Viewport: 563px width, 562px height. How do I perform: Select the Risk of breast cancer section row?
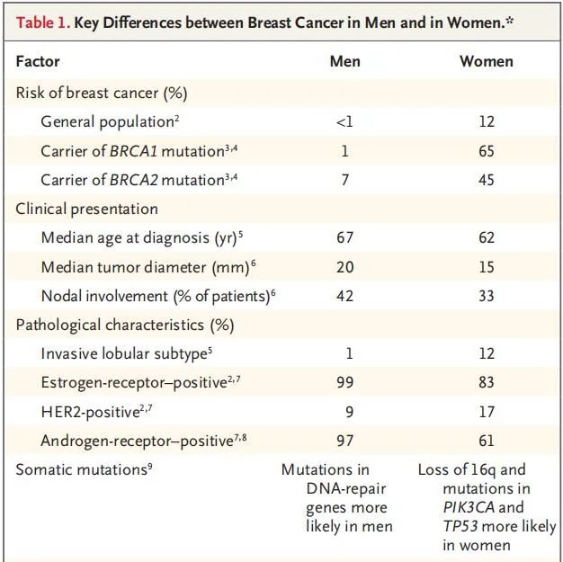click(101, 92)
